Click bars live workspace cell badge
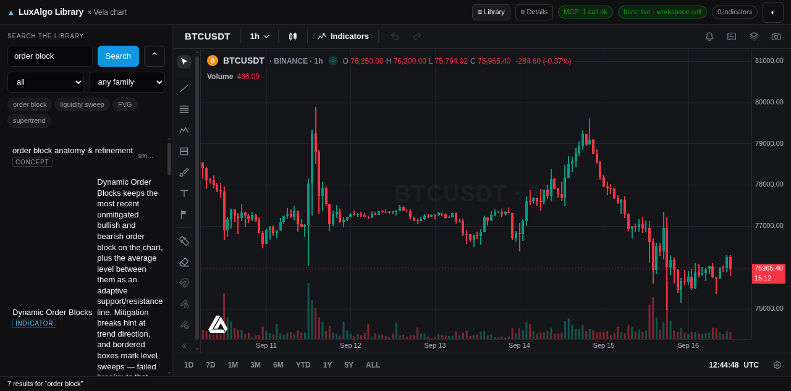The image size is (791, 391). (662, 12)
